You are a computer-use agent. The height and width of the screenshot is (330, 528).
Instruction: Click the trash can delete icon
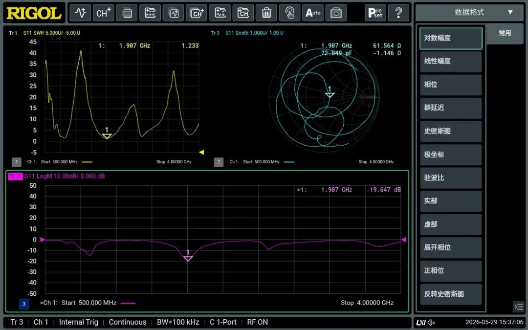tap(266, 13)
